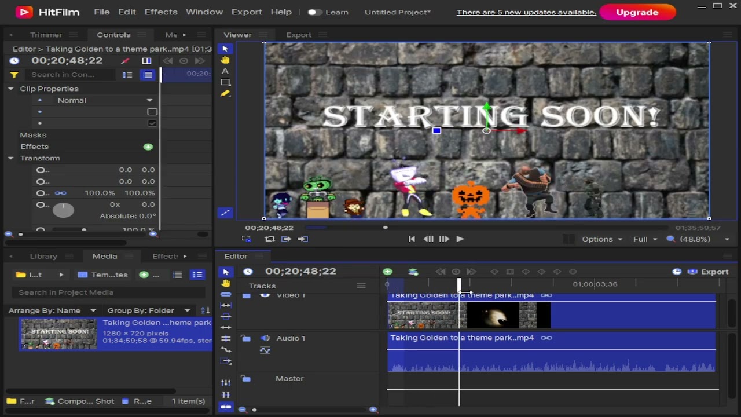Check the empty Clip Properties checkbox
Viewport: 741px width, 417px height.
click(x=152, y=111)
